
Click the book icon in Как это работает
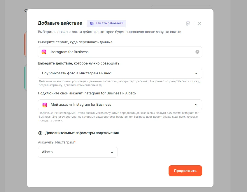(92, 23)
